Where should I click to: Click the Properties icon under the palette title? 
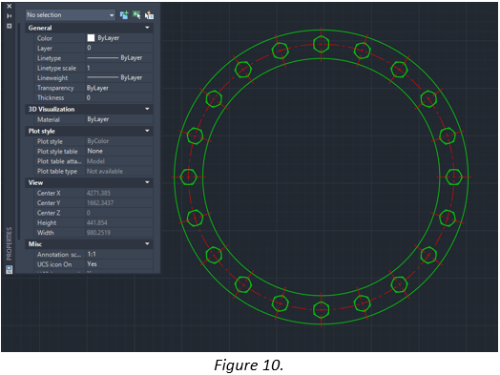pyautogui.click(x=10, y=270)
